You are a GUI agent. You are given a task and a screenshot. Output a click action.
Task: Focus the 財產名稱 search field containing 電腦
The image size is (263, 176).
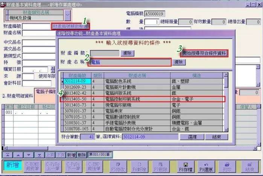click(x=130, y=62)
